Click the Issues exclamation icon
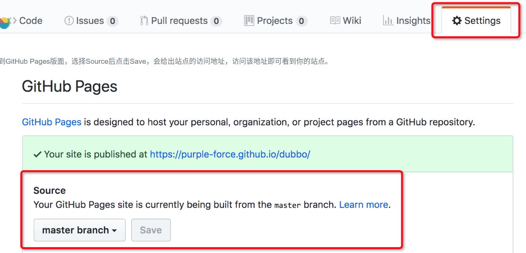The image size is (526, 253). [69, 21]
